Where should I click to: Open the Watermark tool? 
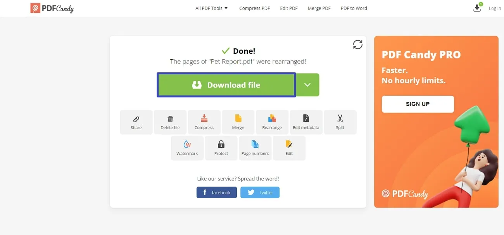click(187, 148)
